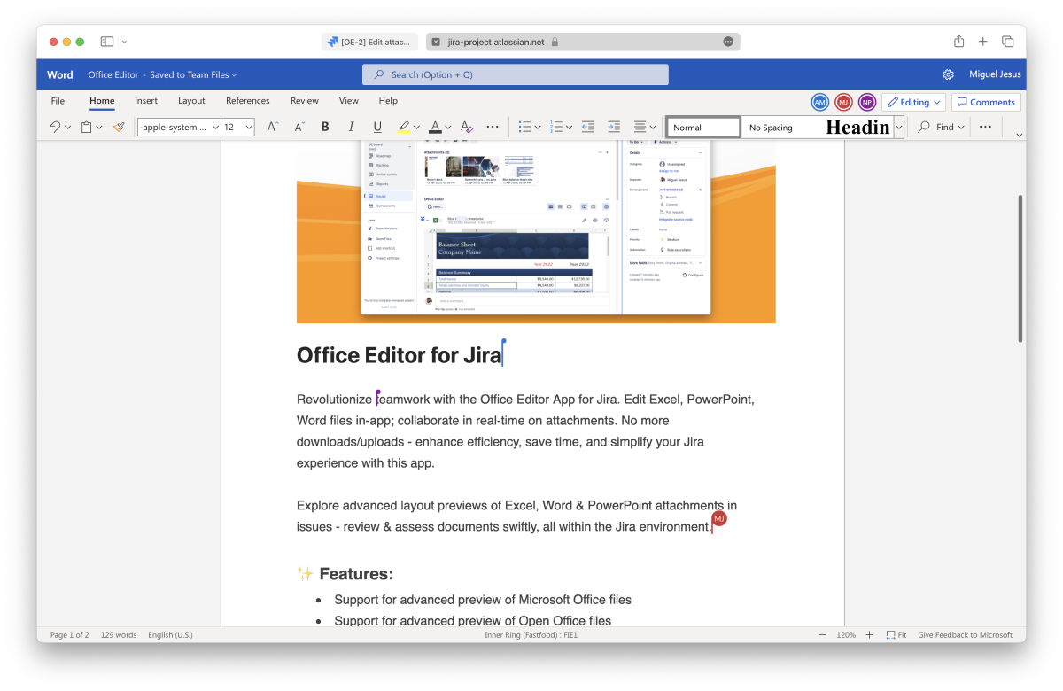
Task: Switch to the View tab
Action: (349, 101)
